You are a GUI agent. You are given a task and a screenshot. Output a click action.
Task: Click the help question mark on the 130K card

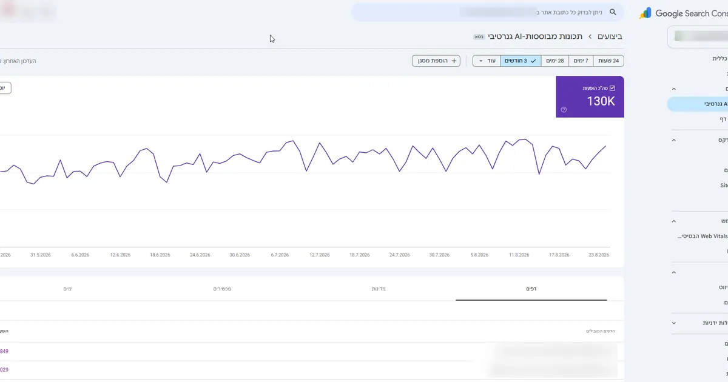click(564, 110)
